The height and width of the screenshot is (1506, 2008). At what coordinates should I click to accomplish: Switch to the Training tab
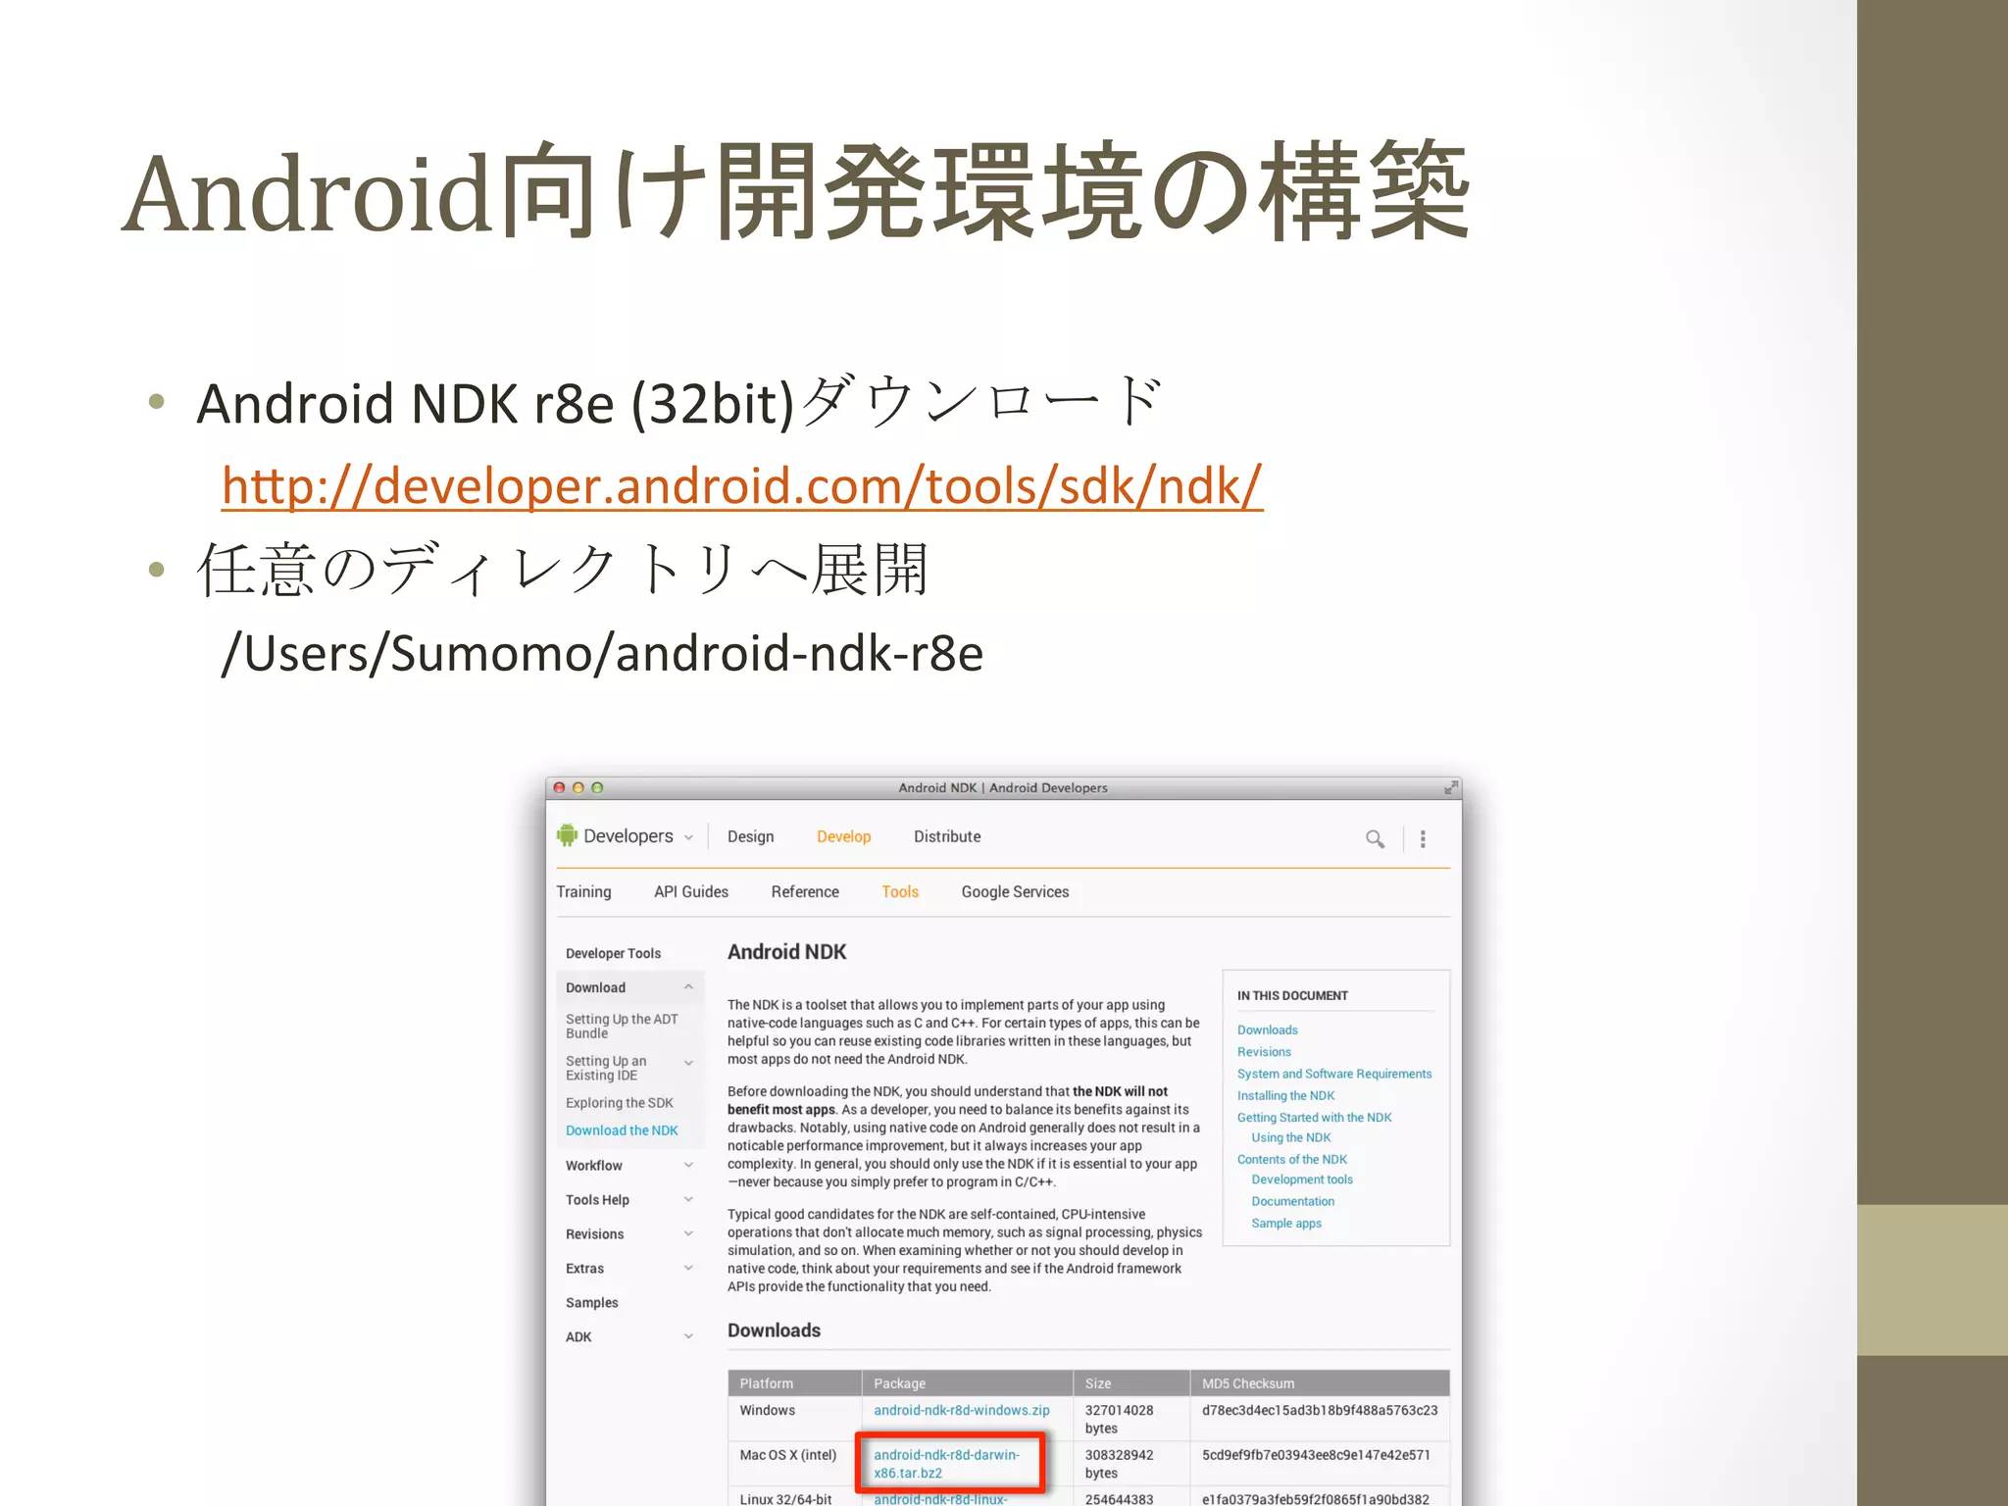(x=583, y=891)
